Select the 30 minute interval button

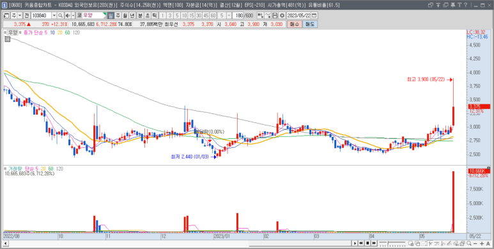[x=199, y=15]
